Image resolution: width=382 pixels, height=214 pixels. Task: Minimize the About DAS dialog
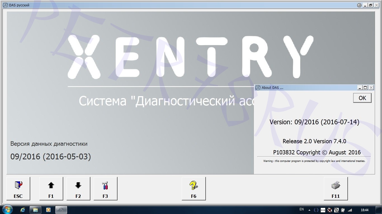360,87
